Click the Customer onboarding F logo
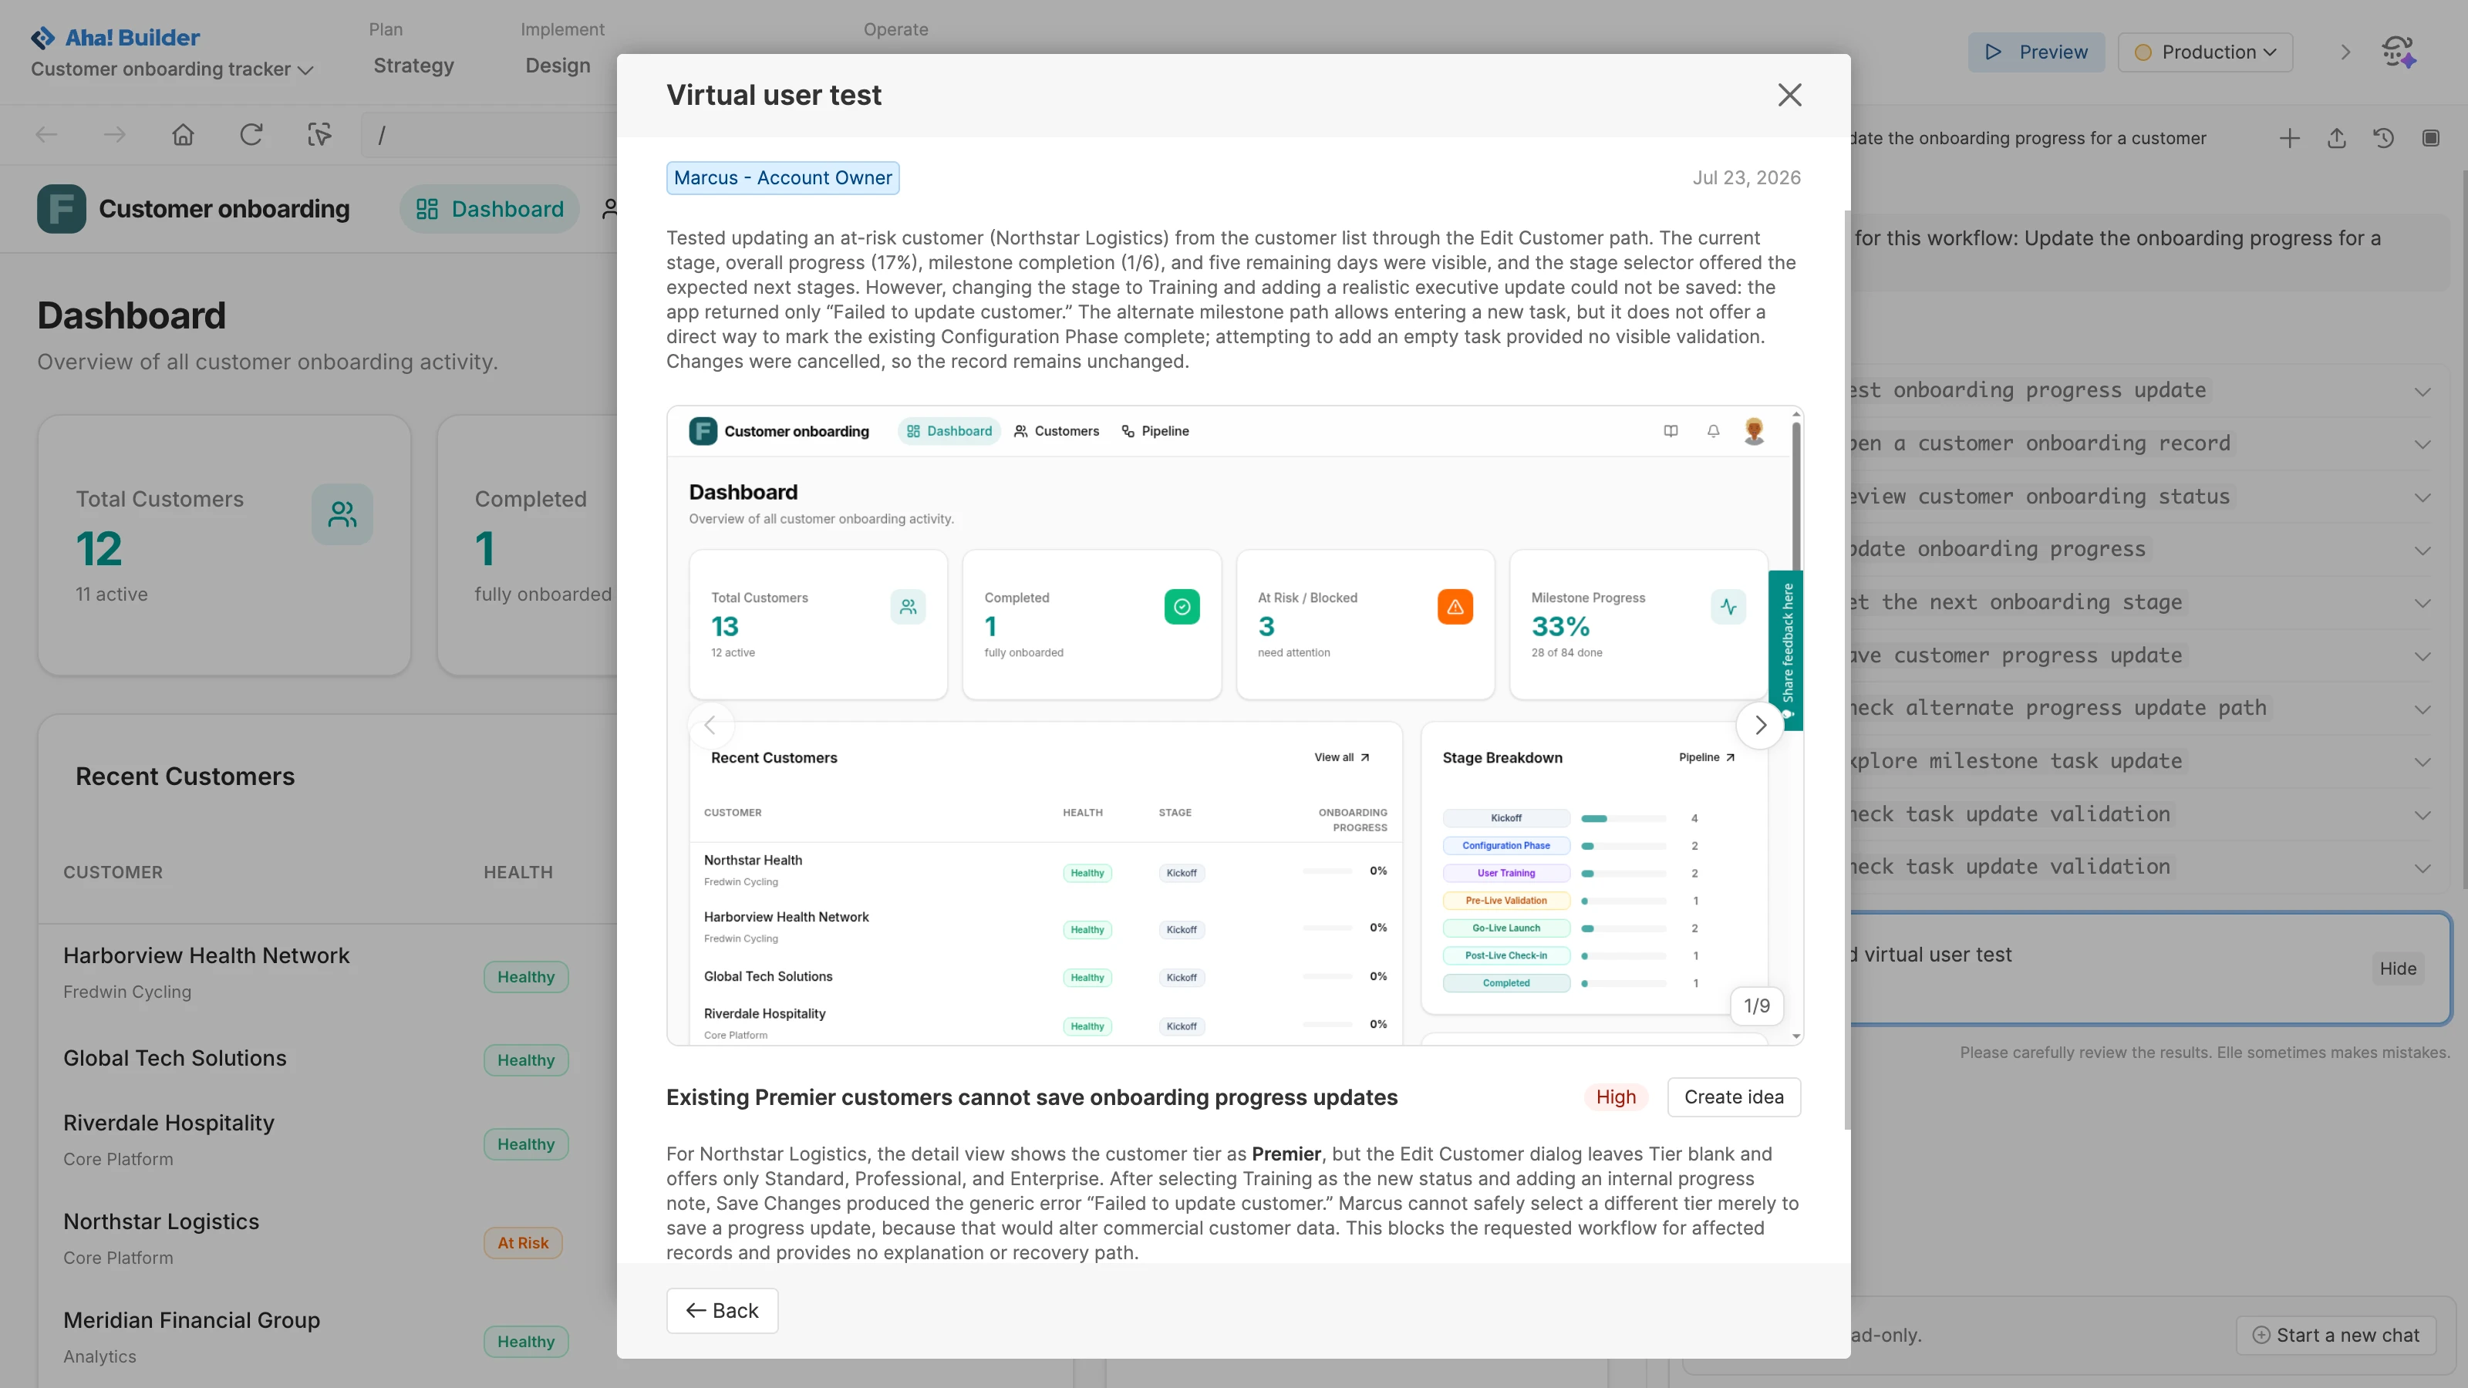Screen dimensions: 2468x1388 [62, 209]
